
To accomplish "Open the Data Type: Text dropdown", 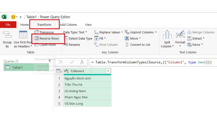I will [75, 32].
